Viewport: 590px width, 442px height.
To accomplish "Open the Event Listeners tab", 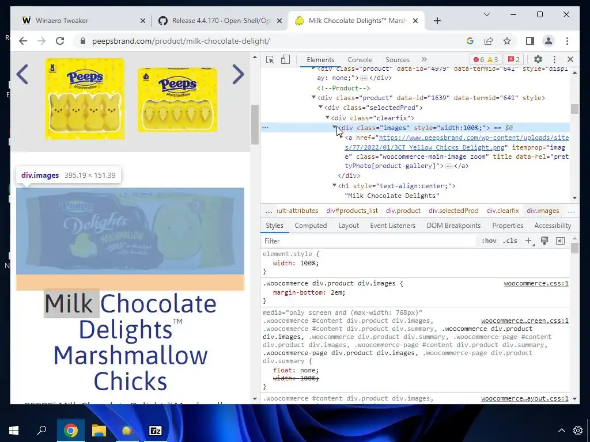I will [392, 226].
